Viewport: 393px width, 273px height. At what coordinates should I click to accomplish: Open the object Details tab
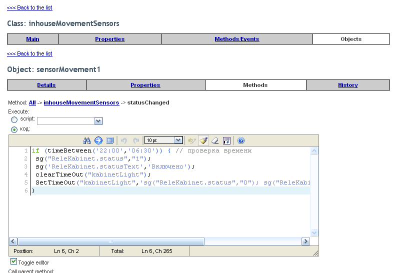click(46, 85)
